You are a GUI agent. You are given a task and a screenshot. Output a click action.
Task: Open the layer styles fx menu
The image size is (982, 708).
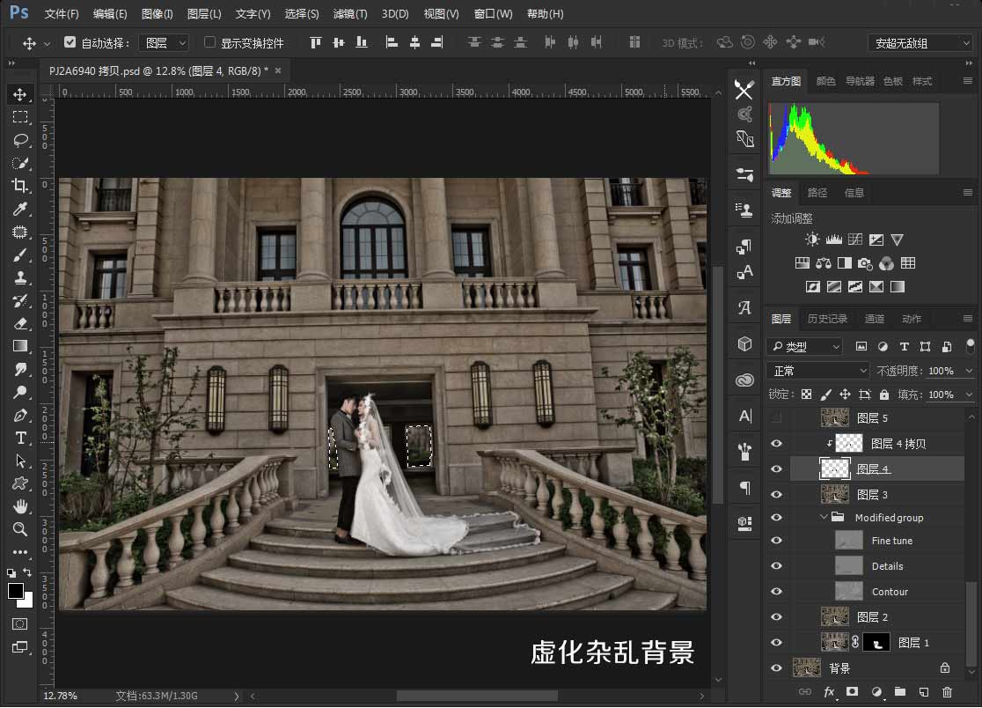point(828,692)
